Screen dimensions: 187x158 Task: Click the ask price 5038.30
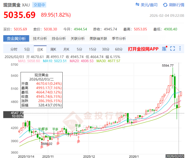(x=50, y=29)
